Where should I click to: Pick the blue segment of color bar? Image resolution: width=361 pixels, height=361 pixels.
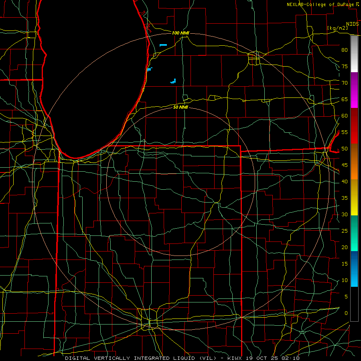click(x=354, y=269)
